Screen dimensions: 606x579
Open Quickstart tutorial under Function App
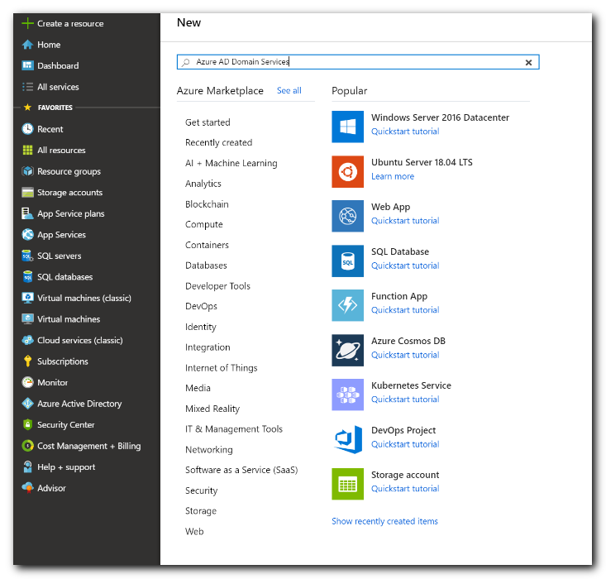(405, 310)
